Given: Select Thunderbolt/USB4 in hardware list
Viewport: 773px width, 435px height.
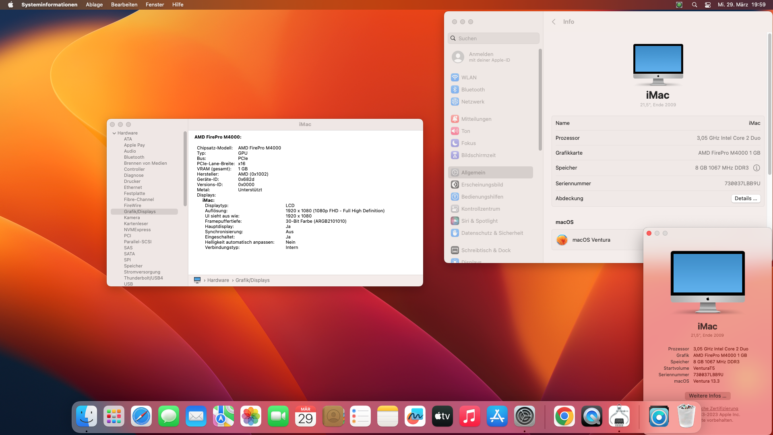Looking at the screenshot, I should (143, 278).
